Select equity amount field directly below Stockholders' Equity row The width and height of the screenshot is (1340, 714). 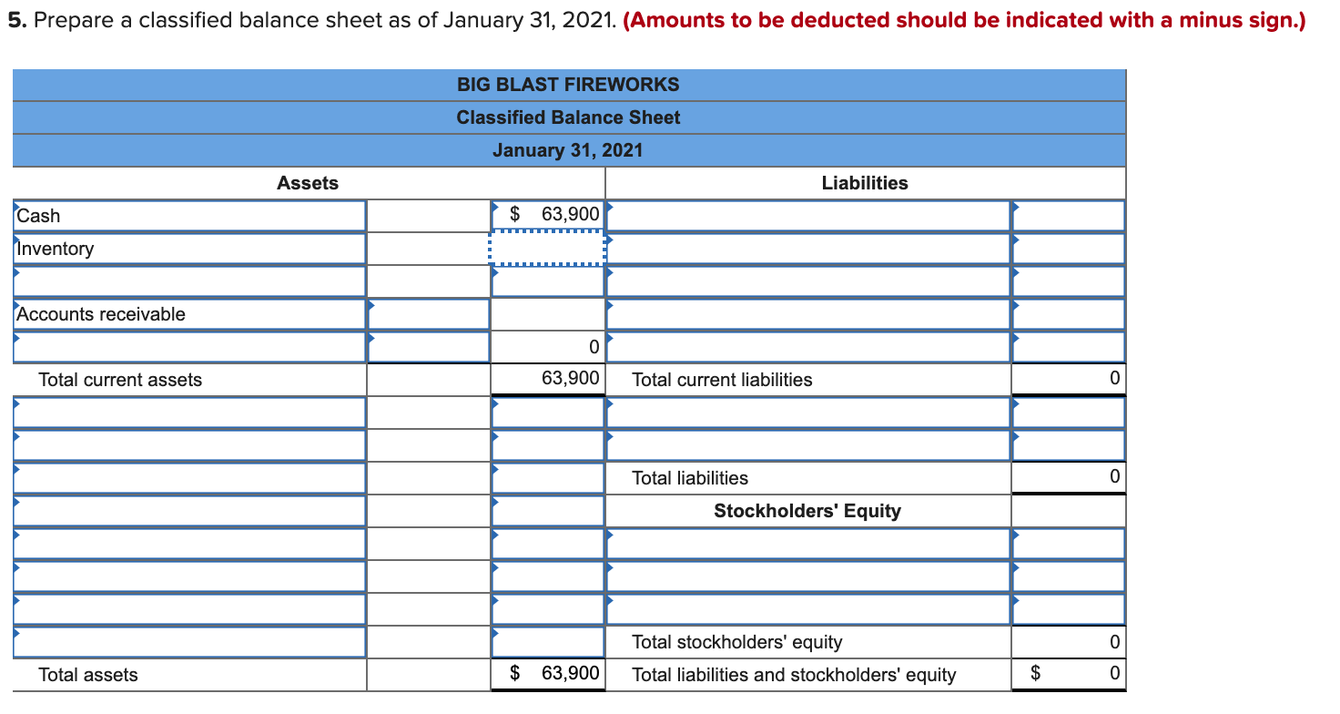click(x=1069, y=544)
